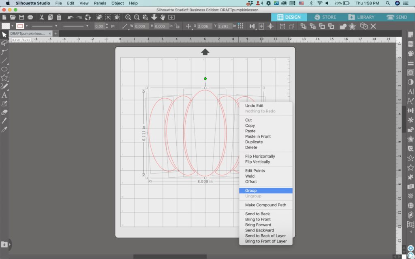415x259 pixels.
Task: Click the transparent fill color swatch
Action: [6, 26]
